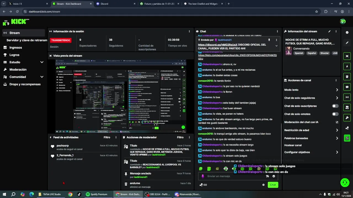Open the discord.gg link in pinned message
Image resolution: width=353 pixels, height=198 pixels.
218,45
